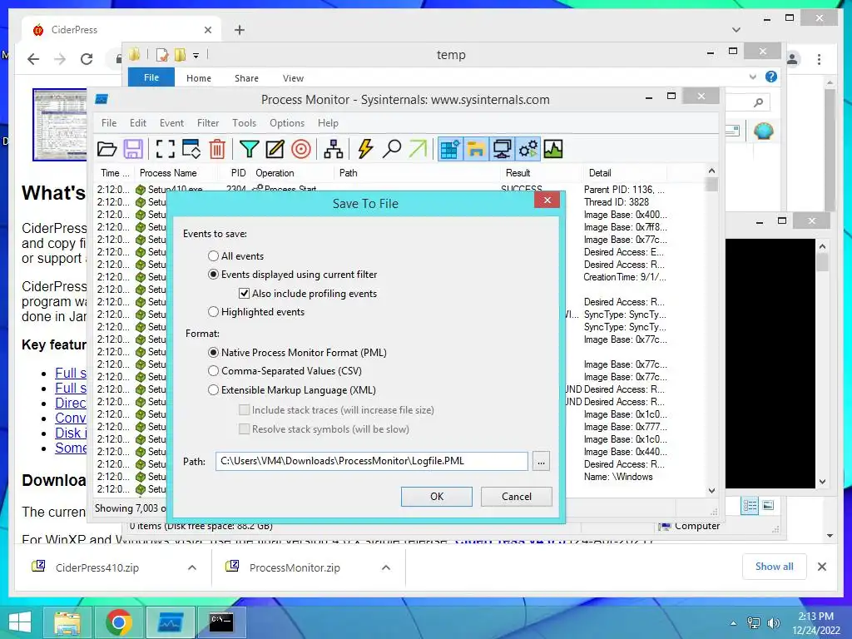Open the Process Tree toolbar icon
The image size is (852, 639).
(333, 149)
